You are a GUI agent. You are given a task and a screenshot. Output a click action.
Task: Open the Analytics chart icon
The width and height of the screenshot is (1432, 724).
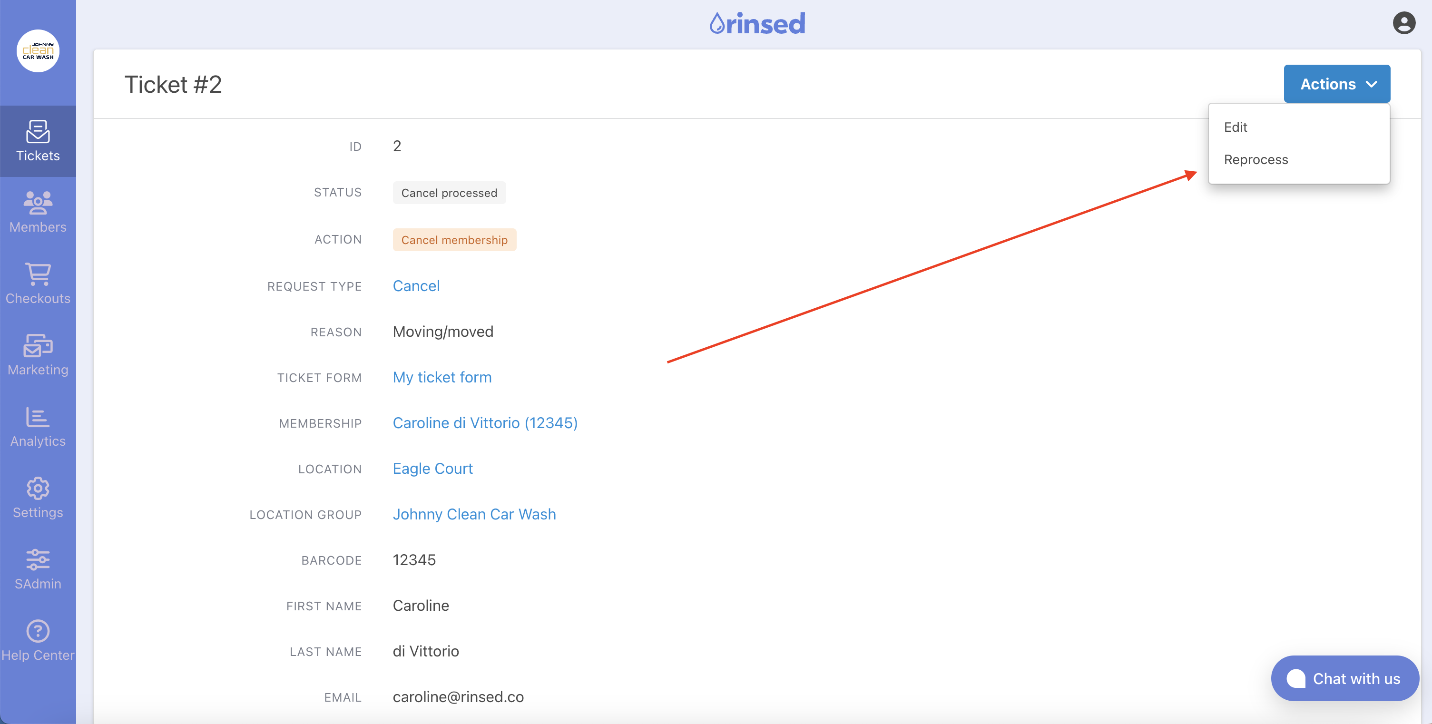coord(38,417)
